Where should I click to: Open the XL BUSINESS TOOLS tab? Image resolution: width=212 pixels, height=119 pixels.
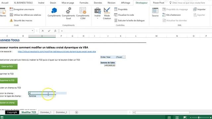[23, 3]
